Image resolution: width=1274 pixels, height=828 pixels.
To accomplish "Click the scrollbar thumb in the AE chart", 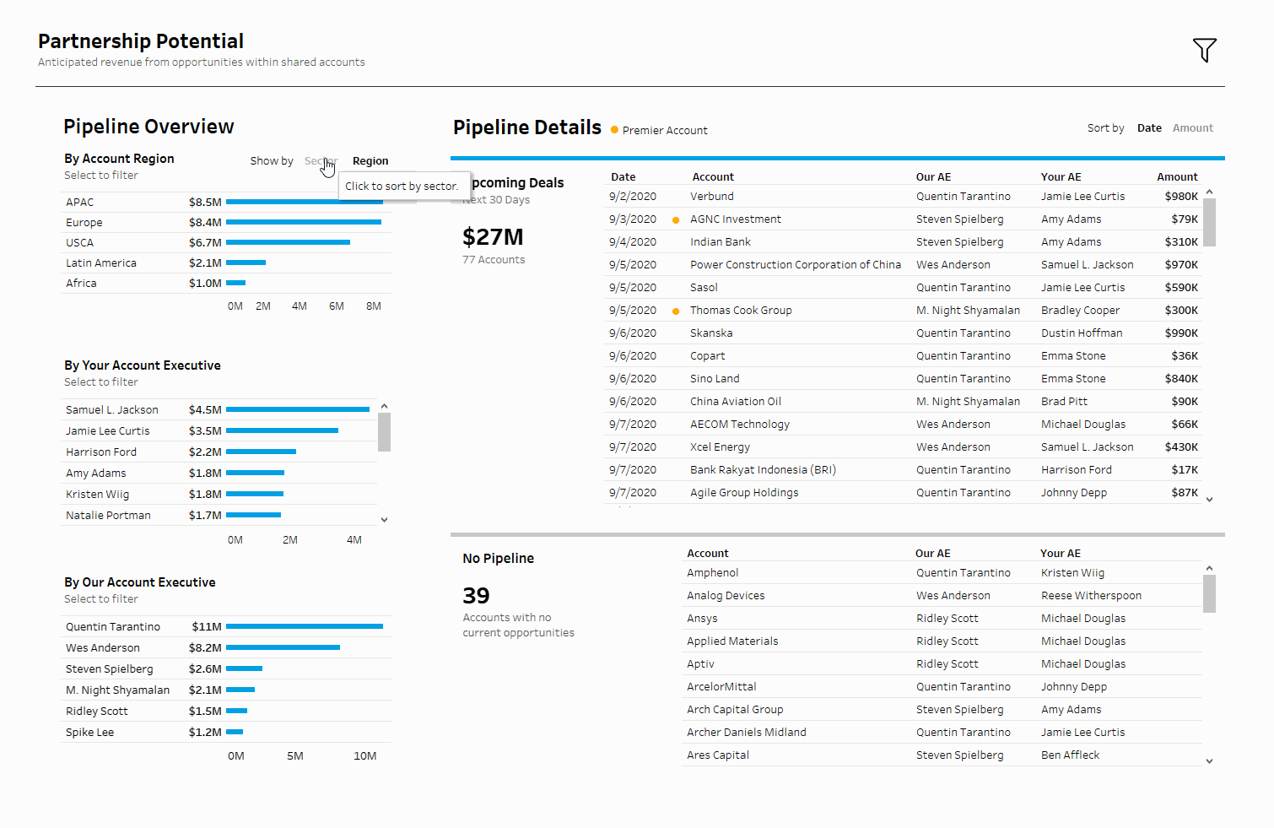I will (x=384, y=432).
